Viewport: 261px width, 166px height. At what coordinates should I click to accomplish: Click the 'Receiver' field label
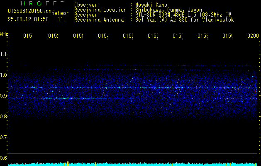(x=86, y=15)
